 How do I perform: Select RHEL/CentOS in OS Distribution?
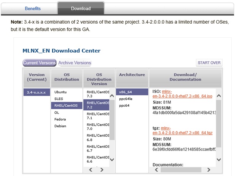(x=67, y=106)
